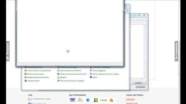Open Учетные записи пользователей icon in Control Panel
186x104 pixels.
click(25, 70)
